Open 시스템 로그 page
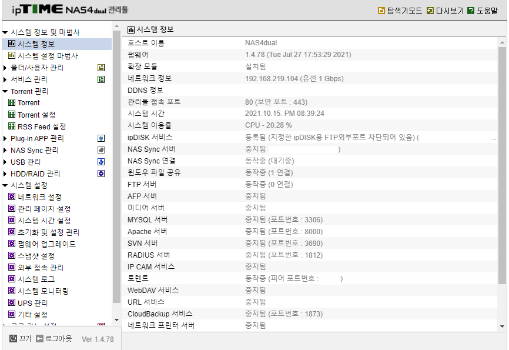The height and width of the screenshot is (350, 509). pos(36,279)
